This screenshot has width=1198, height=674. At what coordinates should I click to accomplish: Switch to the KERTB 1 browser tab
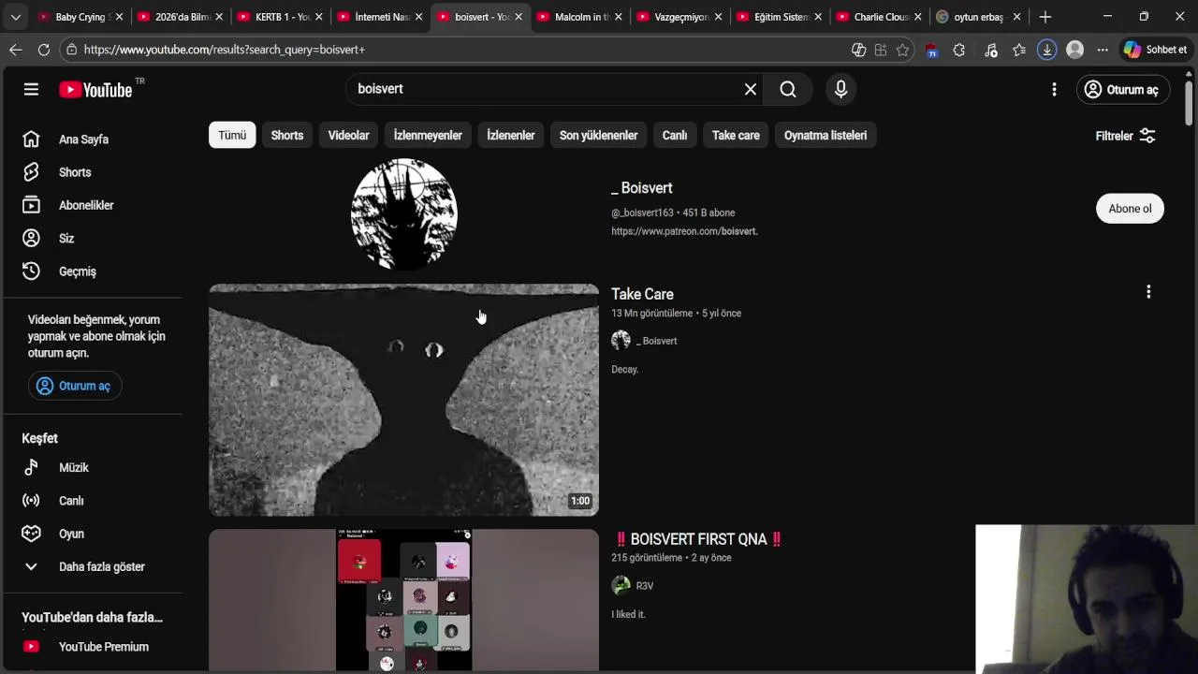click(x=280, y=17)
